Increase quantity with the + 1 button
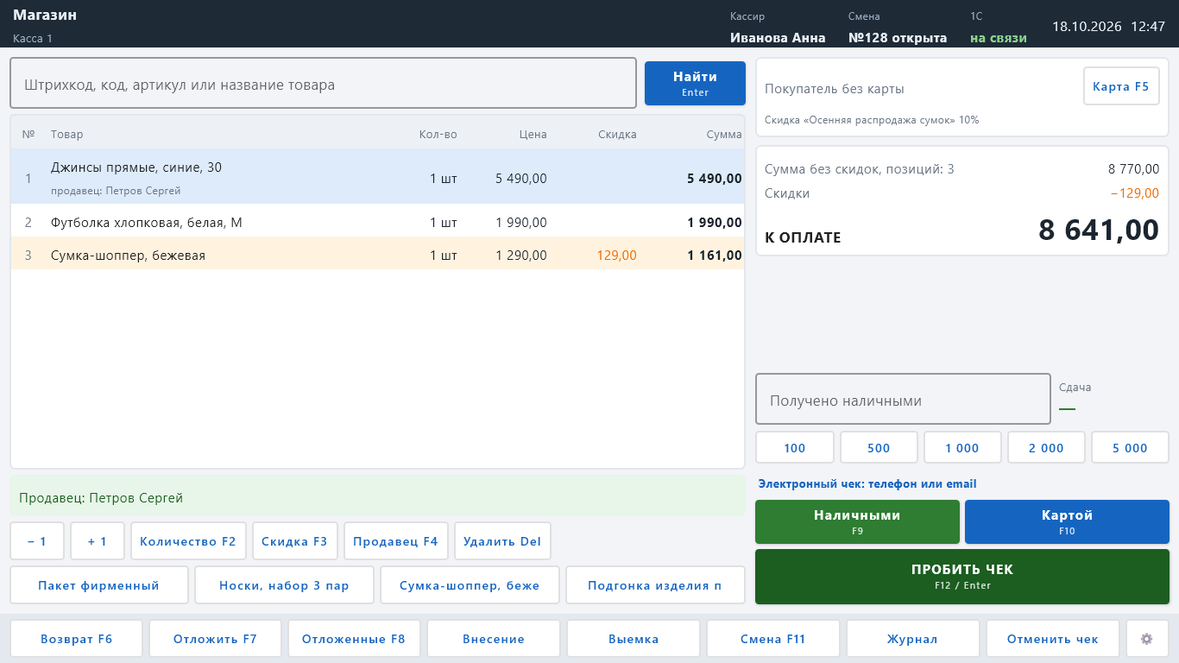The width and height of the screenshot is (1179, 663). 98,541
